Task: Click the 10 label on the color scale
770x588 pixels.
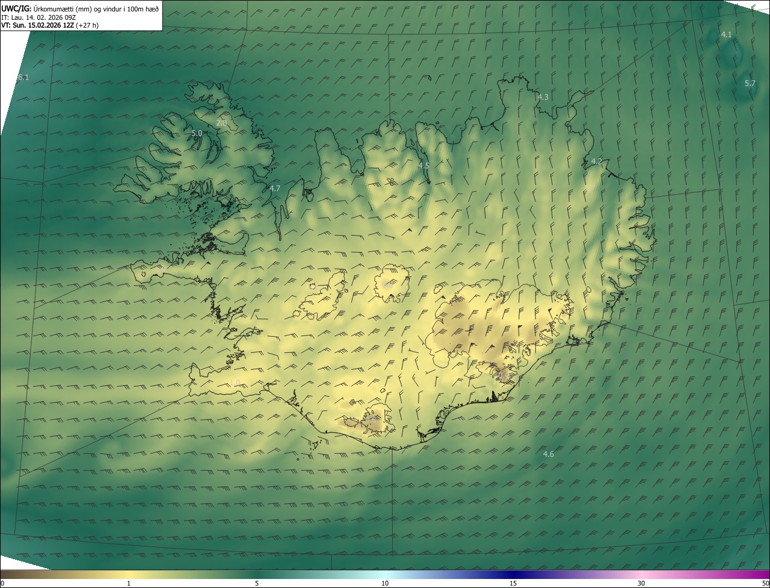Action: tap(385, 584)
